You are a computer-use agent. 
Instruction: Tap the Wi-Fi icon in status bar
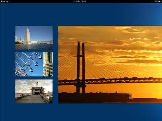pyautogui.click(x=7, y=1)
